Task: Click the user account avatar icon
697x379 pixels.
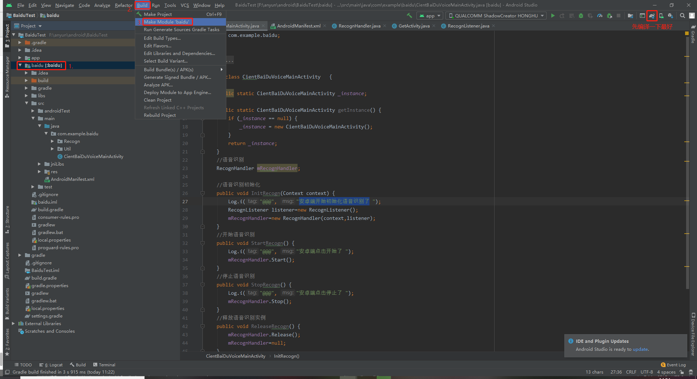Action: [692, 16]
